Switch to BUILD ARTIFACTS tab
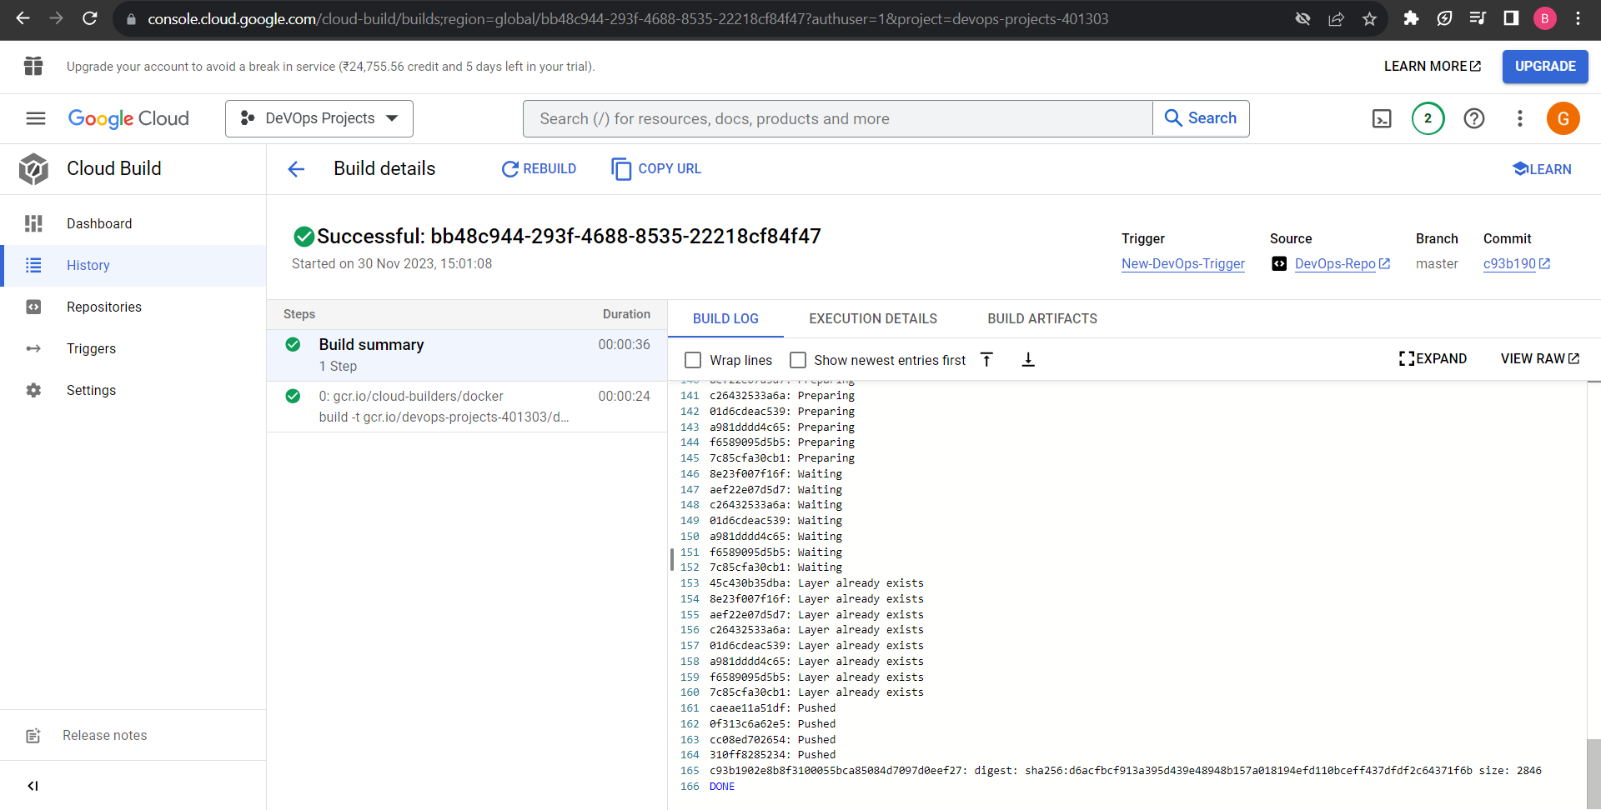The image size is (1601, 810). 1042,318
